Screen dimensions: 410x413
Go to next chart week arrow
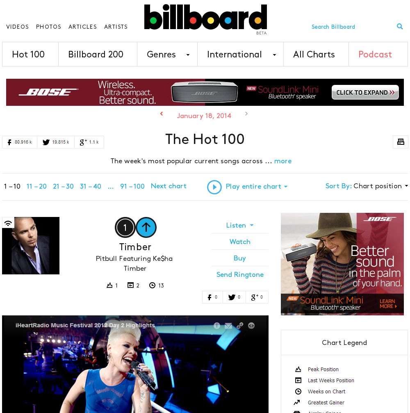(246, 114)
